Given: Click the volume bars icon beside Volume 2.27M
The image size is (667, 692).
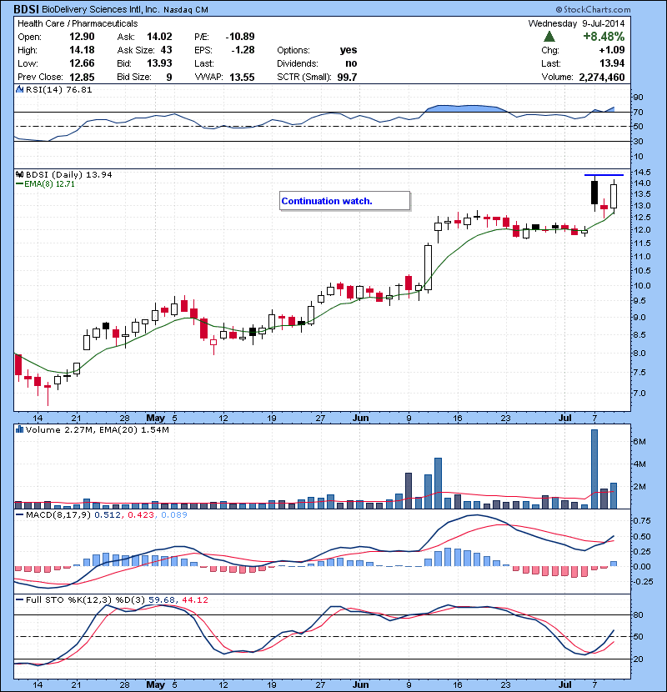Looking at the screenshot, I should [x=20, y=429].
